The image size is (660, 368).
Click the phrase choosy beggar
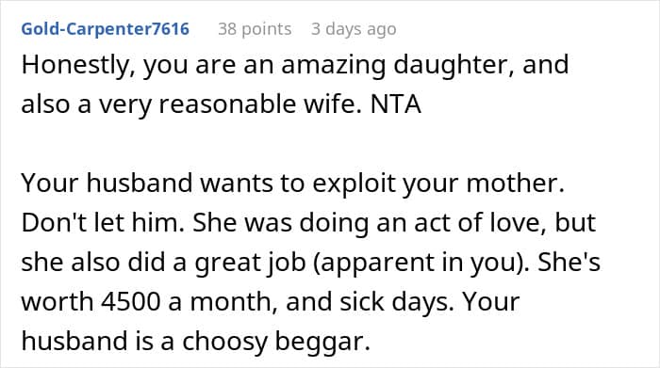click(x=276, y=342)
